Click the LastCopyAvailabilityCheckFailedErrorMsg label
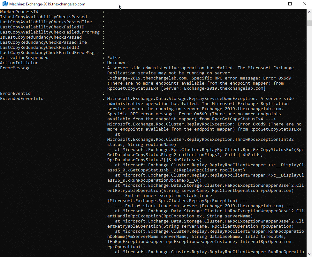Viewport: 312px width, 257px height. pyautogui.click(x=50, y=32)
